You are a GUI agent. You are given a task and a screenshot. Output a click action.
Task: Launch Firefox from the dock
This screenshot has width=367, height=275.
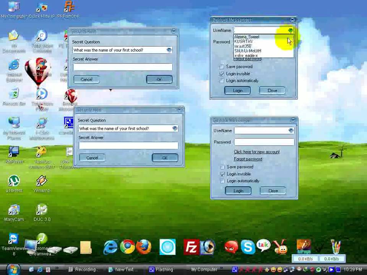click(x=144, y=246)
